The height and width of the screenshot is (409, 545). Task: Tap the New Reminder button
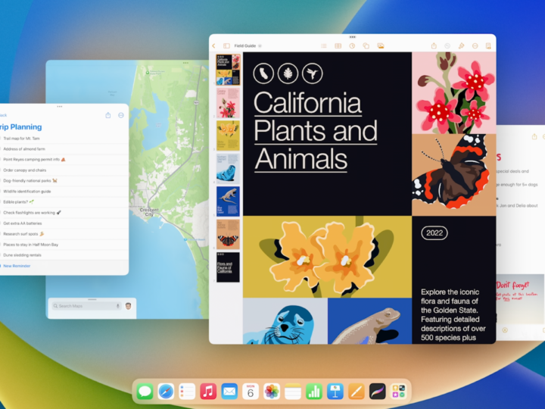17,266
